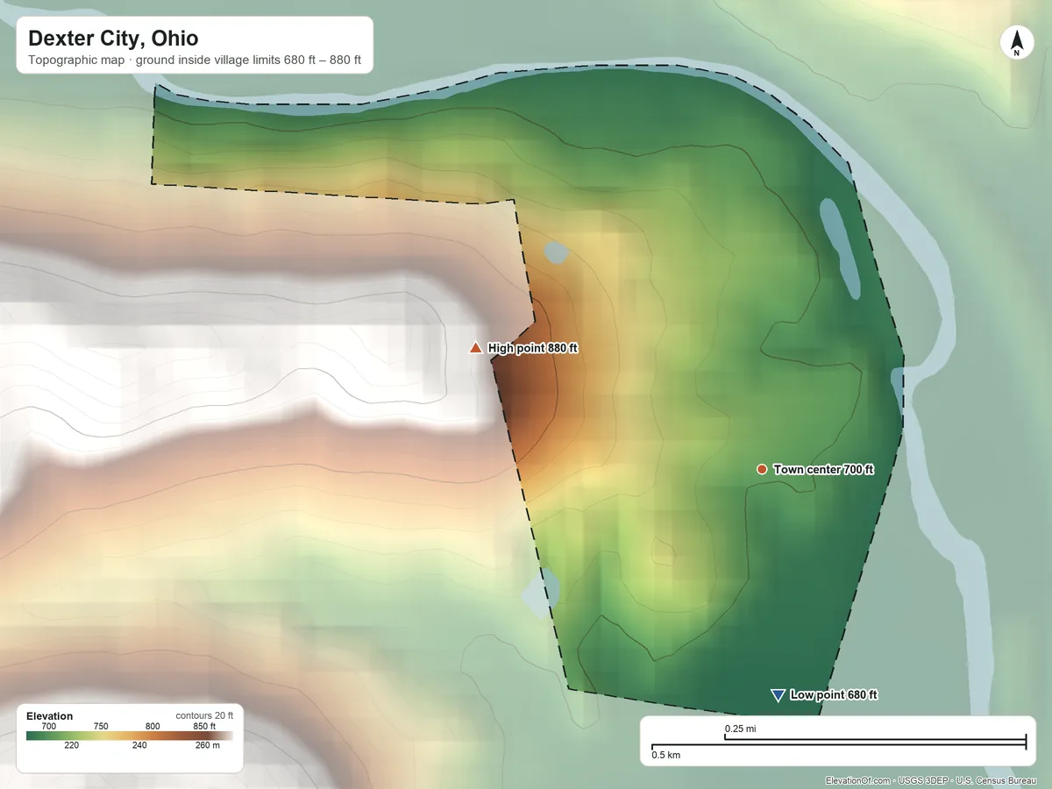The width and height of the screenshot is (1052, 789).
Task: Click the elevation color gradient bar
Action: [x=130, y=736]
